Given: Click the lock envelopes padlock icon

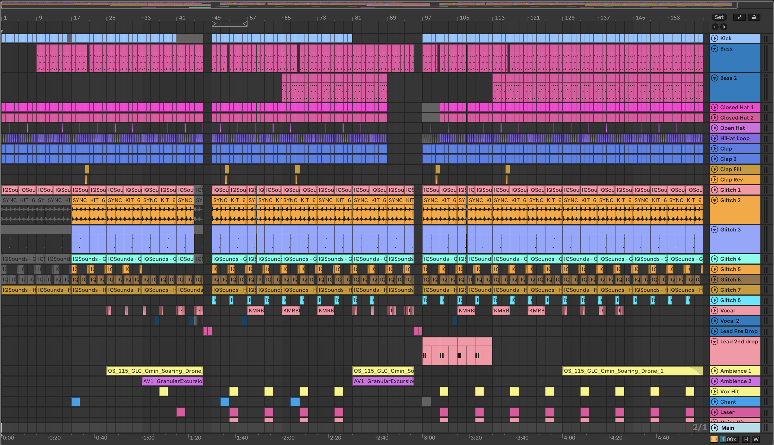Looking at the screenshot, I should pos(754,17).
